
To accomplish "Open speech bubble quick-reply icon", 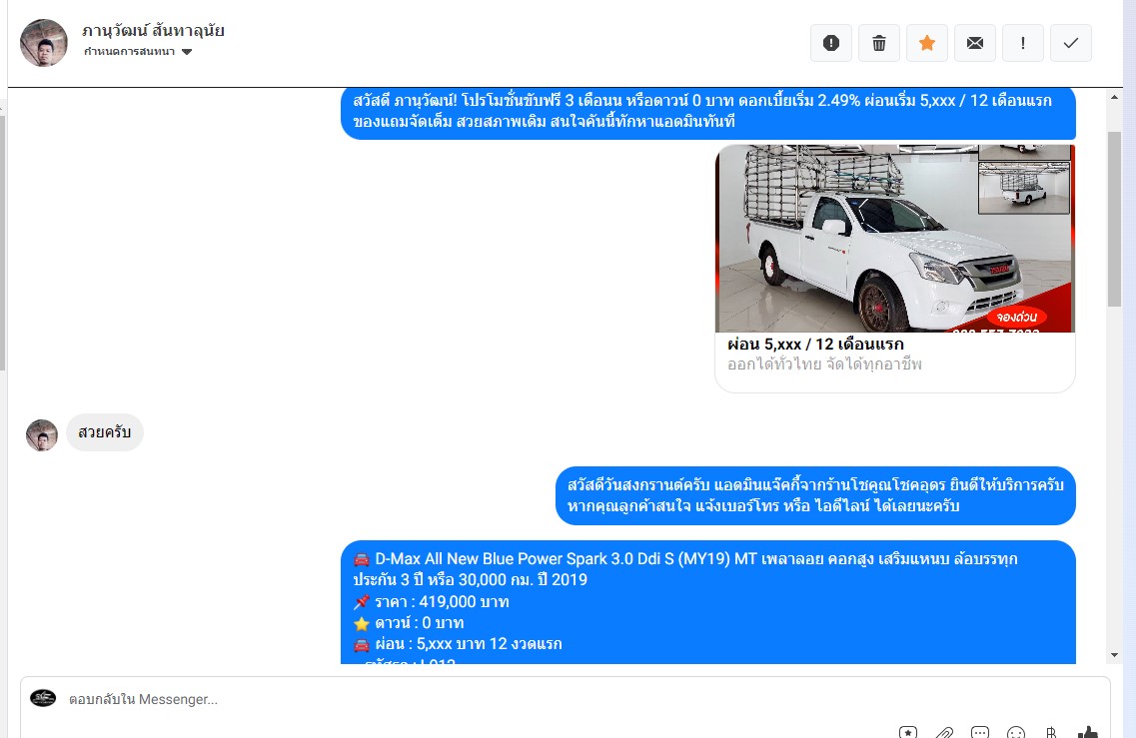I will (980, 731).
